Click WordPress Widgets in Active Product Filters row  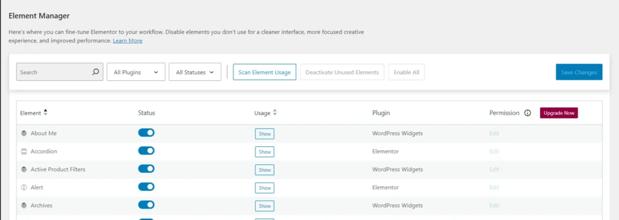pos(398,169)
